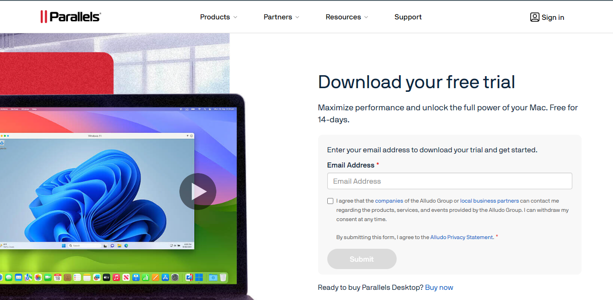Play the Parallels Desktop demo video
Image resolution: width=613 pixels, height=300 pixels.
pyautogui.click(x=198, y=192)
